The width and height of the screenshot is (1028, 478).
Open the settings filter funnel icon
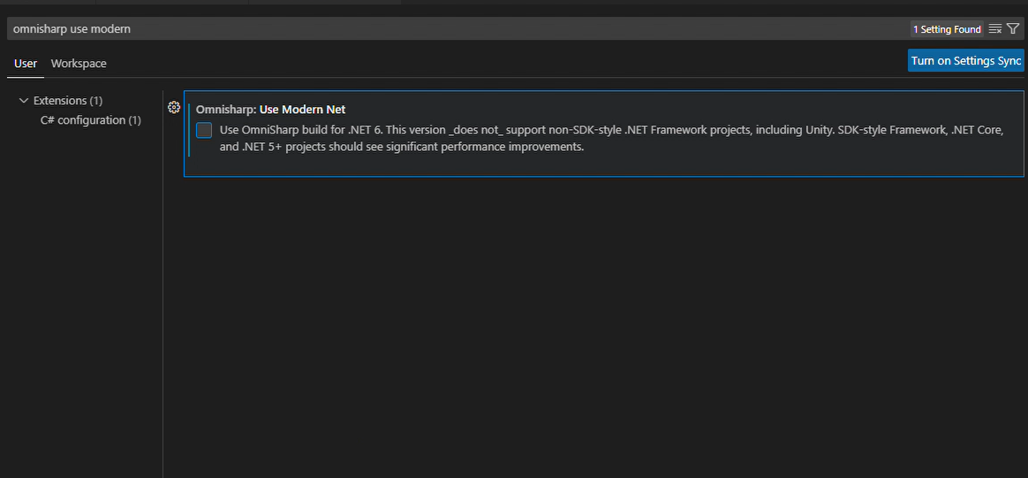pyautogui.click(x=1013, y=29)
